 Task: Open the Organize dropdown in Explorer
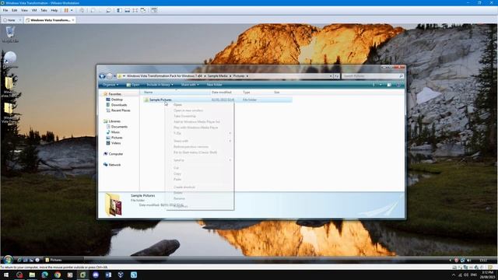[110, 85]
